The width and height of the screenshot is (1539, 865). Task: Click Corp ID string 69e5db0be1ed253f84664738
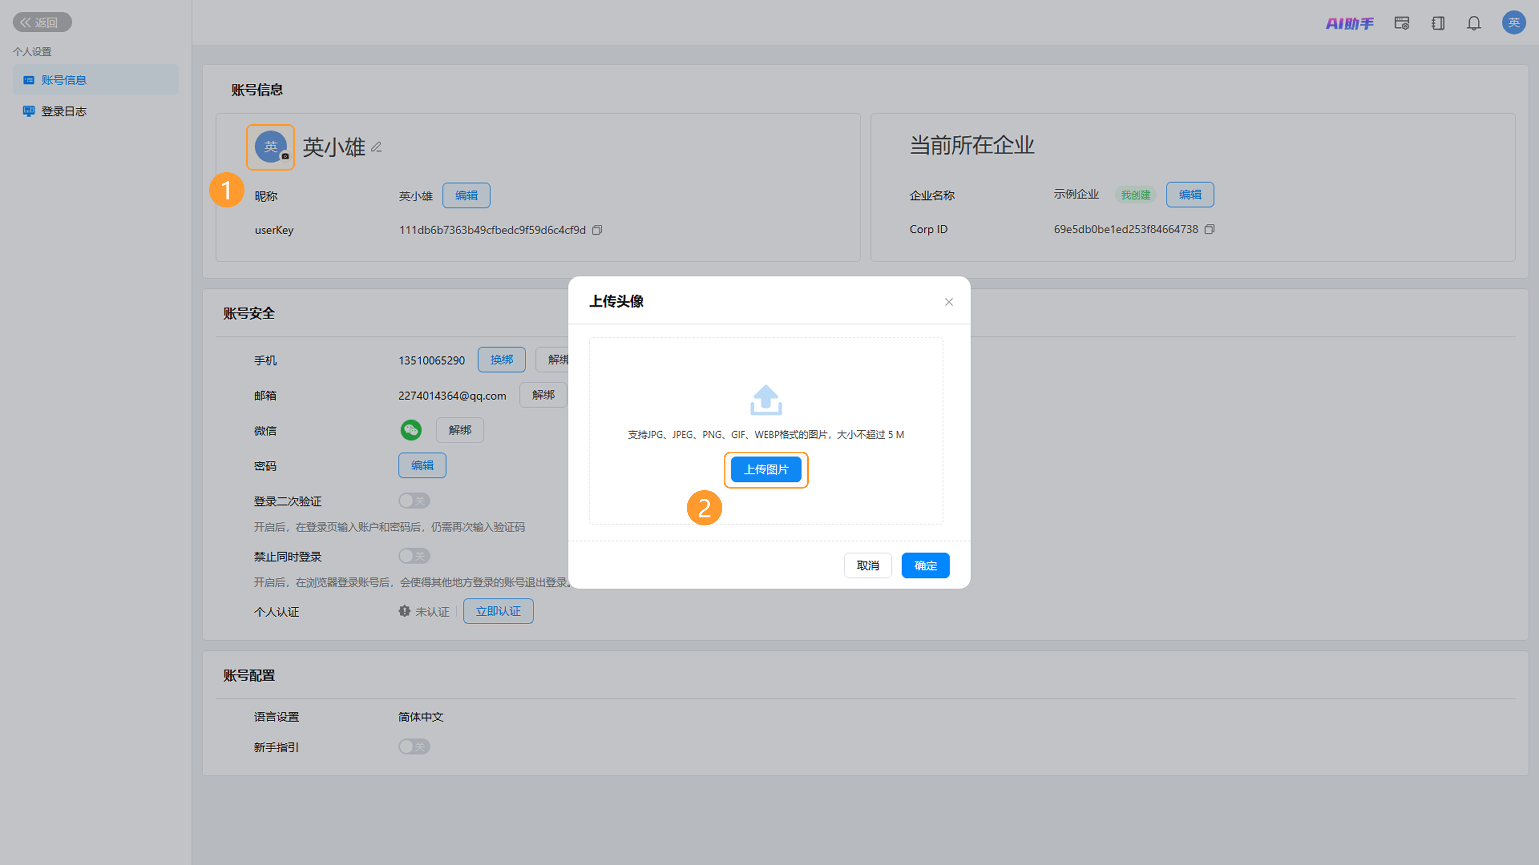point(1125,229)
